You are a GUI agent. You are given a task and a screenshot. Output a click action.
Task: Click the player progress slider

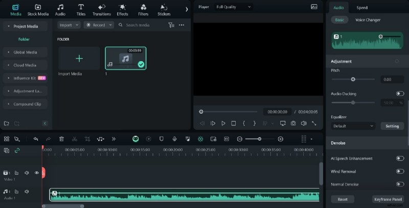[x=228, y=112]
